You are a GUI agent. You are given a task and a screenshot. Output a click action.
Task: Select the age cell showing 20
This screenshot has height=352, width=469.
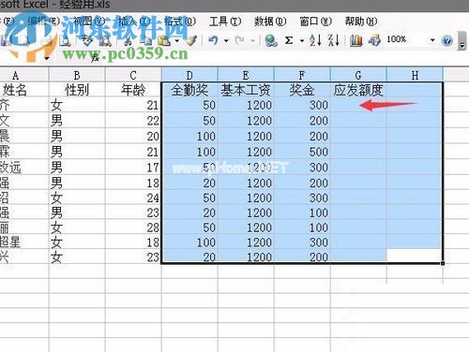(x=133, y=136)
